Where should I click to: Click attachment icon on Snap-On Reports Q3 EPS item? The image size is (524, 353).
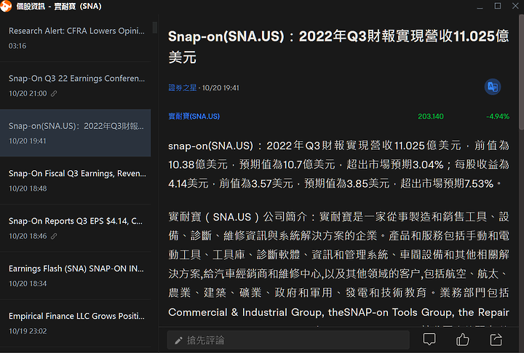coord(54,236)
